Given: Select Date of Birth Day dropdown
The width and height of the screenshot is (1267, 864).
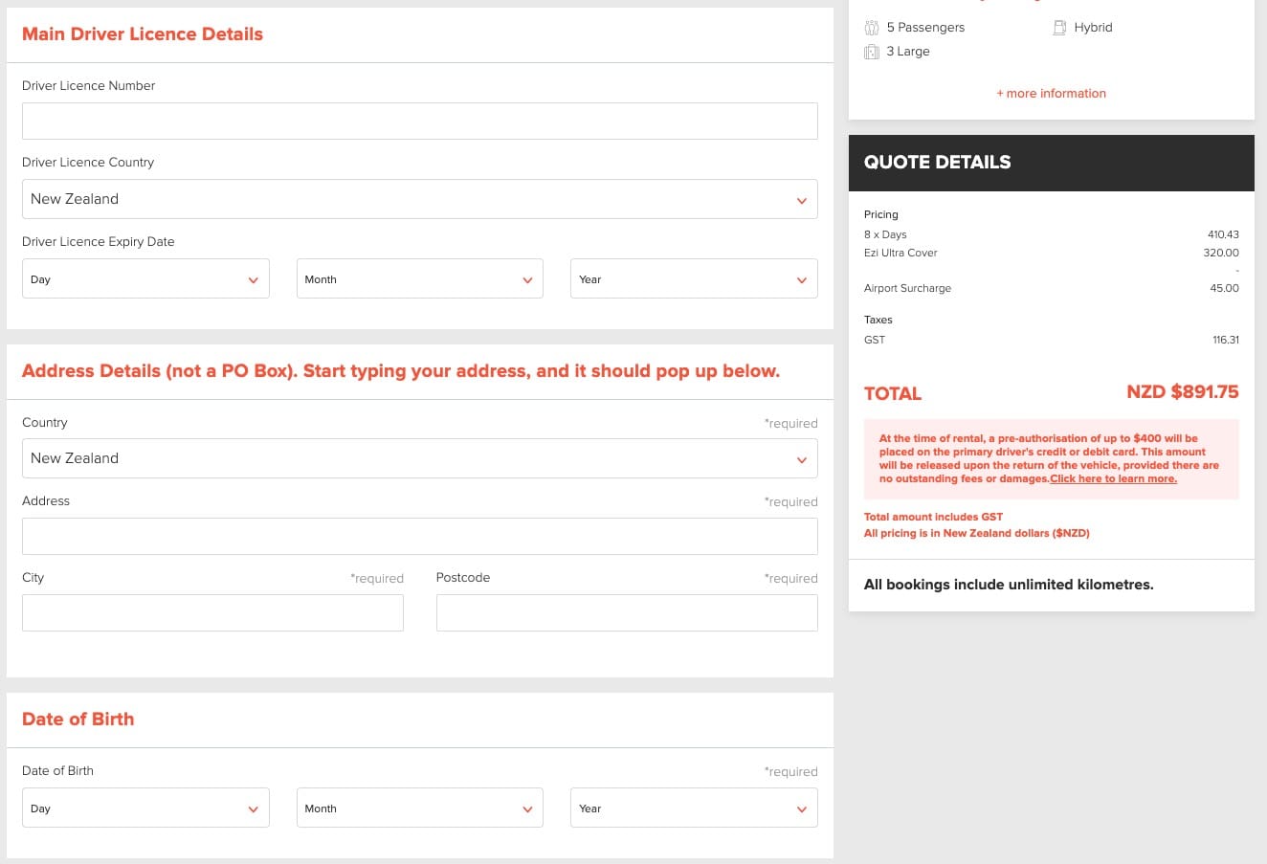Looking at the screenshot, I should [145, 809].
